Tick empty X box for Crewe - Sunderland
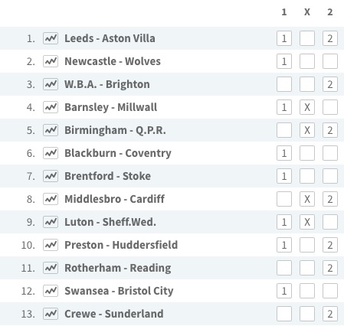This screenshot has width=344, height=326. point(307,314)
